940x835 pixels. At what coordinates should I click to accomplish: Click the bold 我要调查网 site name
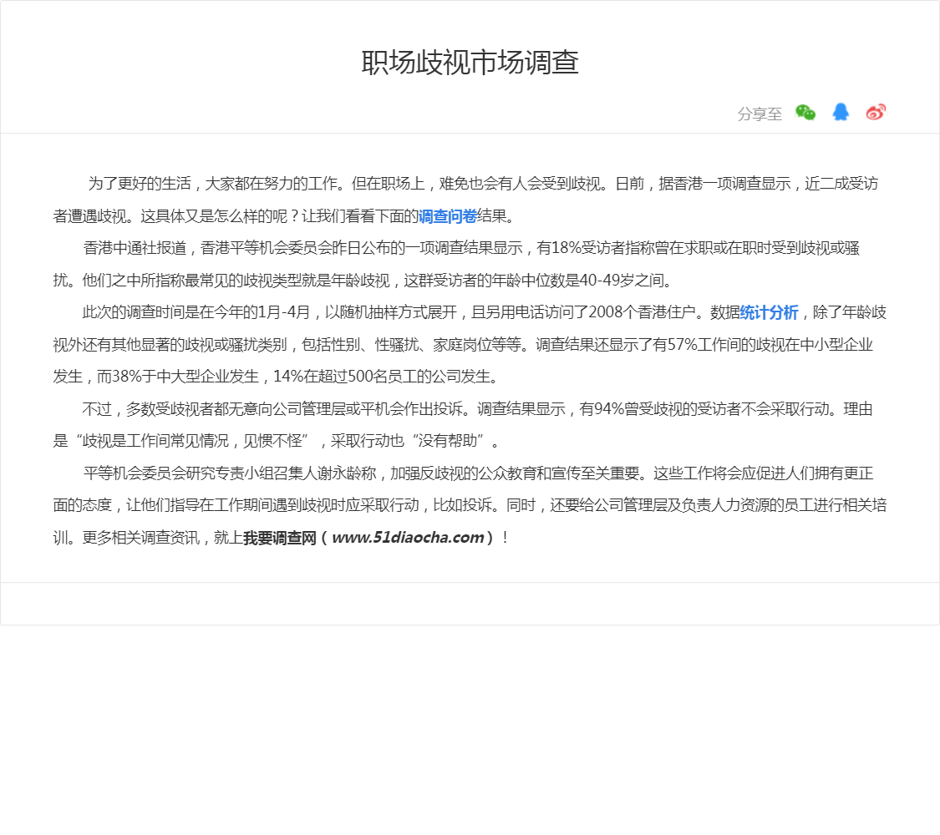(x=279, y=538)
